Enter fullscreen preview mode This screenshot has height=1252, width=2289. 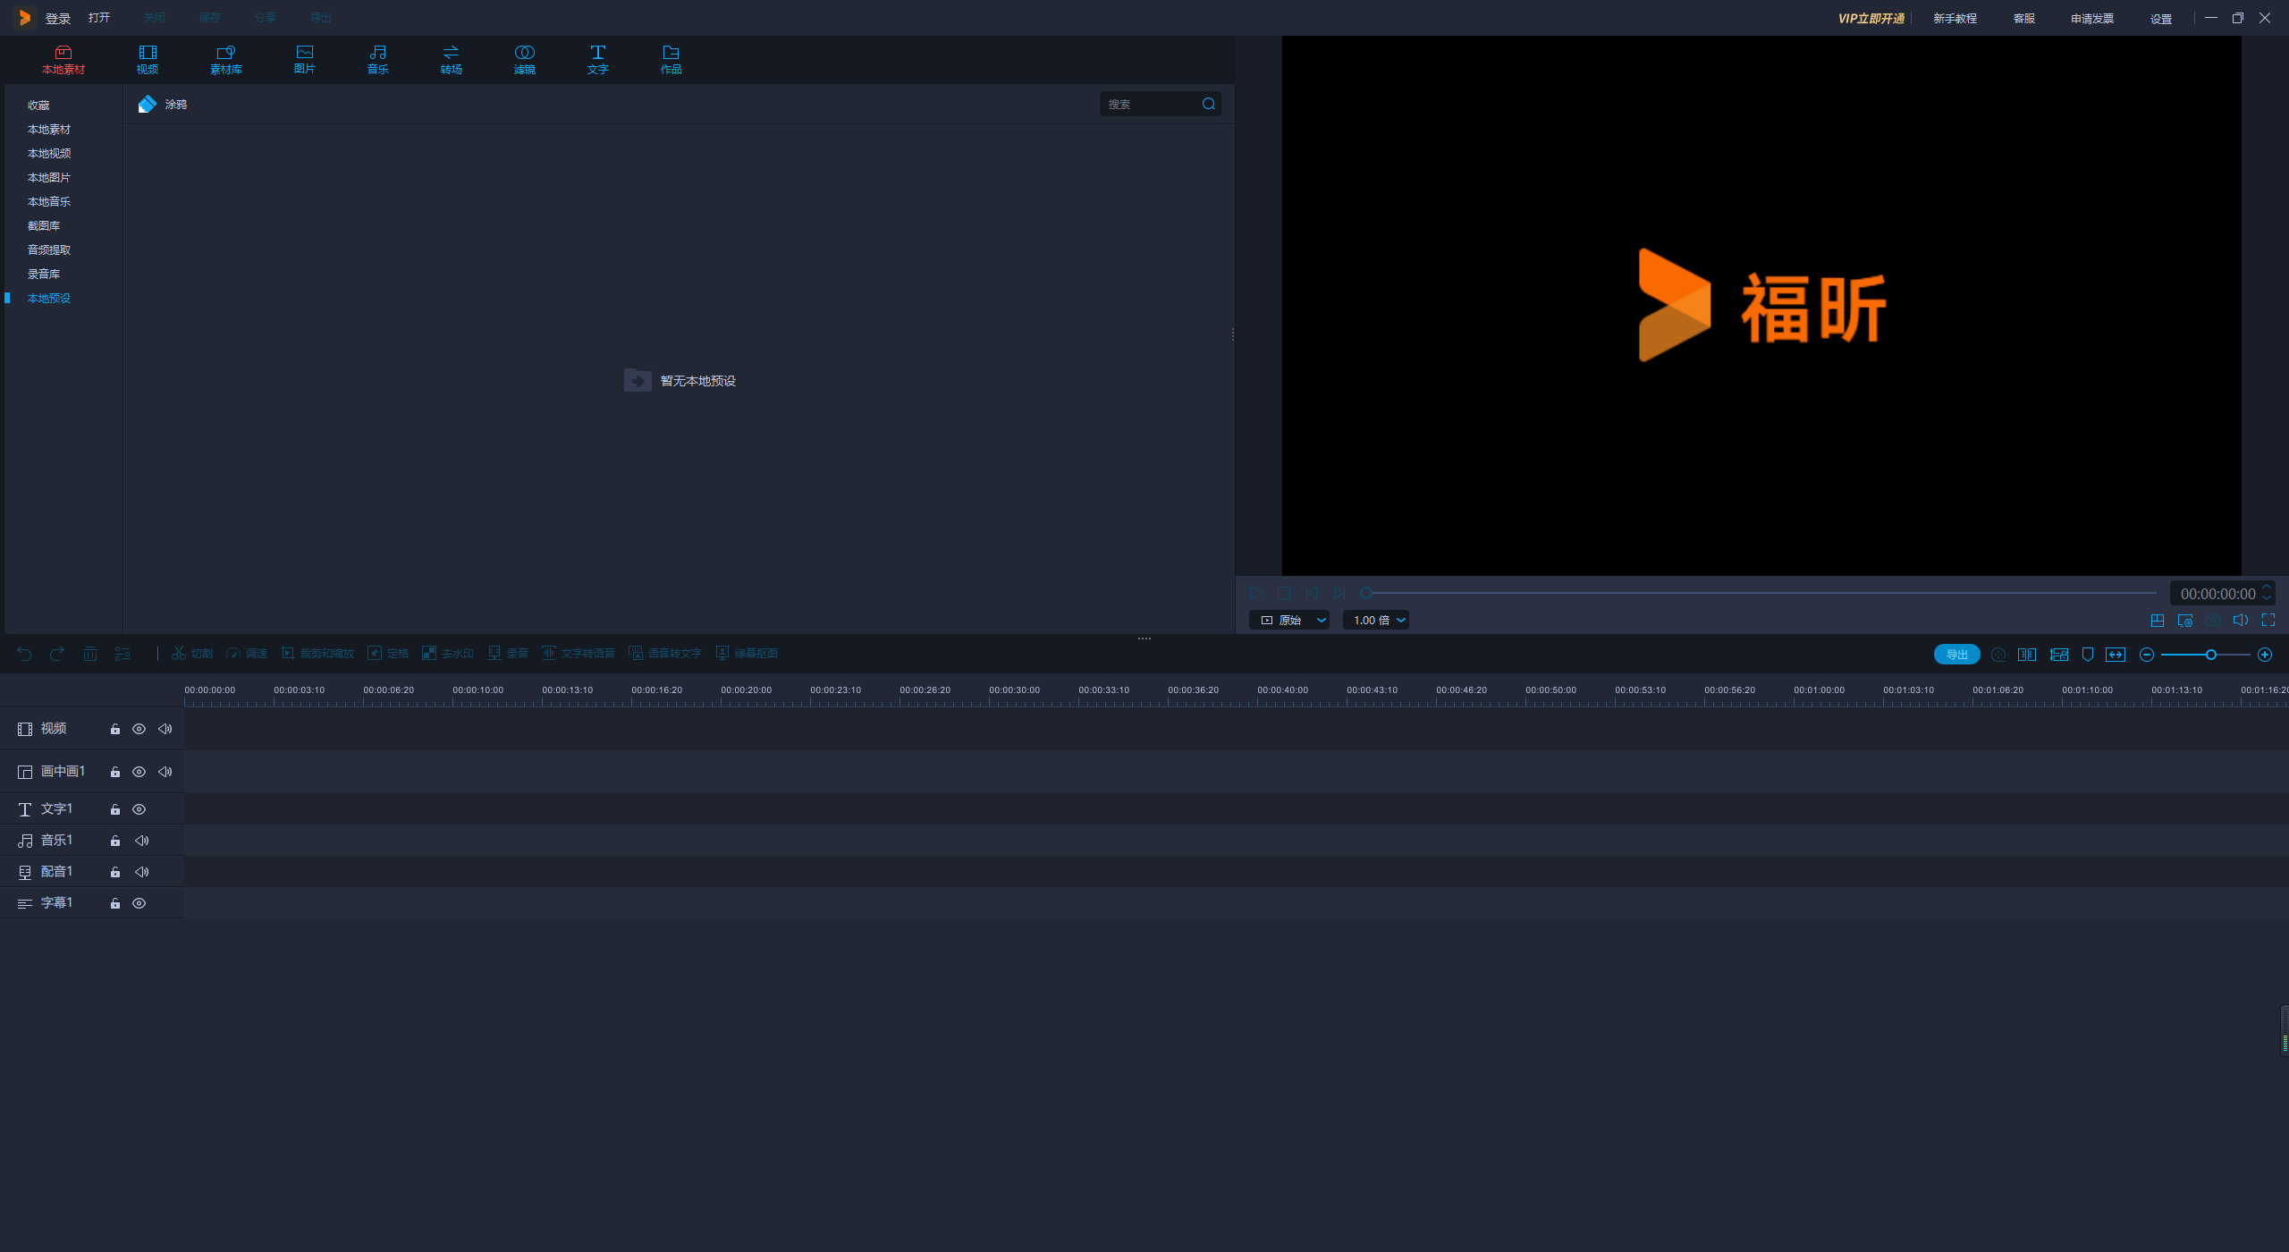[2268, 621]
